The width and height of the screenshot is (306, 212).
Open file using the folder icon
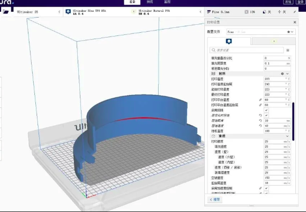[6, 12]
